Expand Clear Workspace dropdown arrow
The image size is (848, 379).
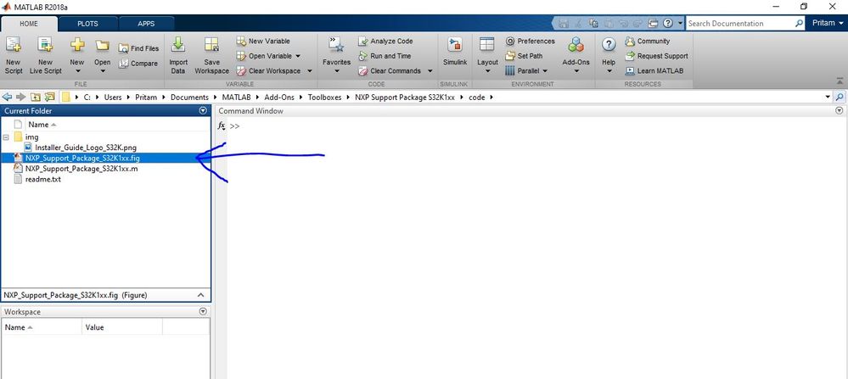(x=310, y=70)
